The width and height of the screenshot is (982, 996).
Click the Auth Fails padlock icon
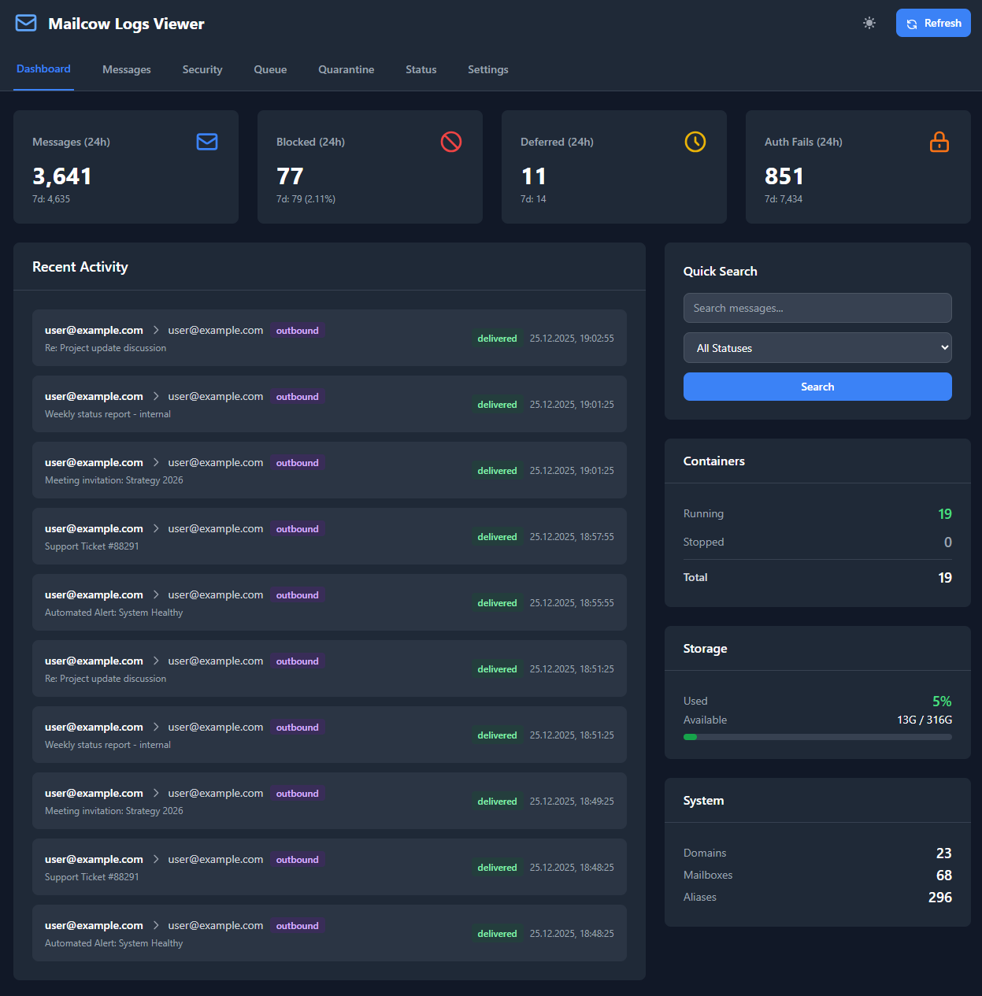(939, 142)
